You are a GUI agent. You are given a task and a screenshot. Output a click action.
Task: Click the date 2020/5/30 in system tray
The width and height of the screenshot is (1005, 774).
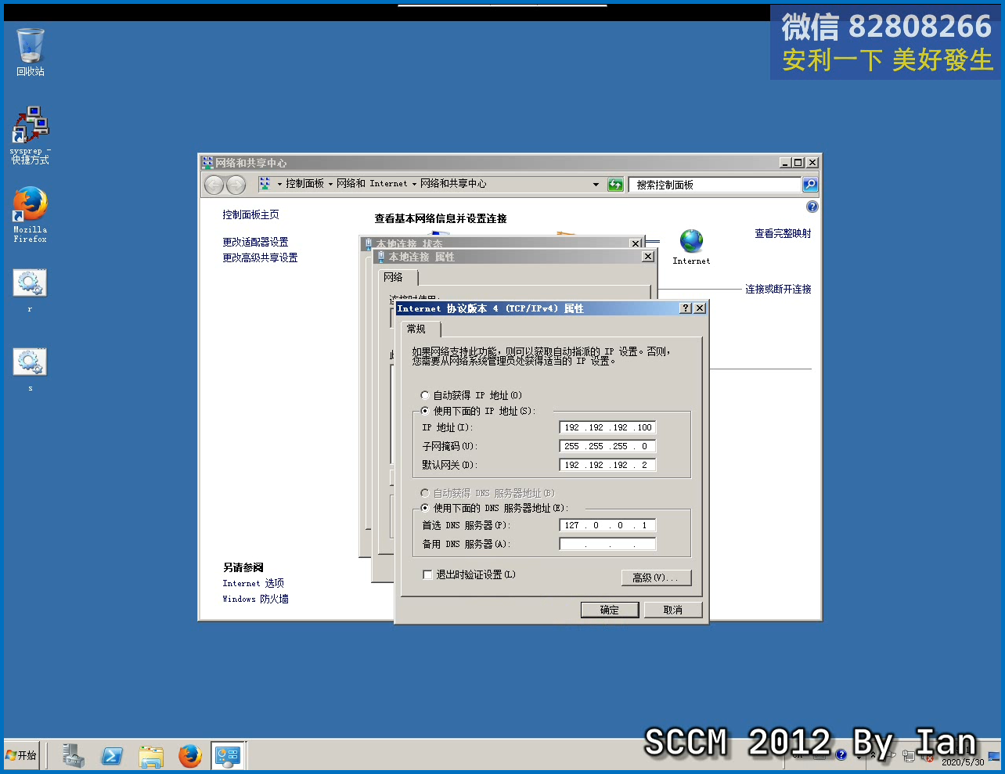pos(963,762)
